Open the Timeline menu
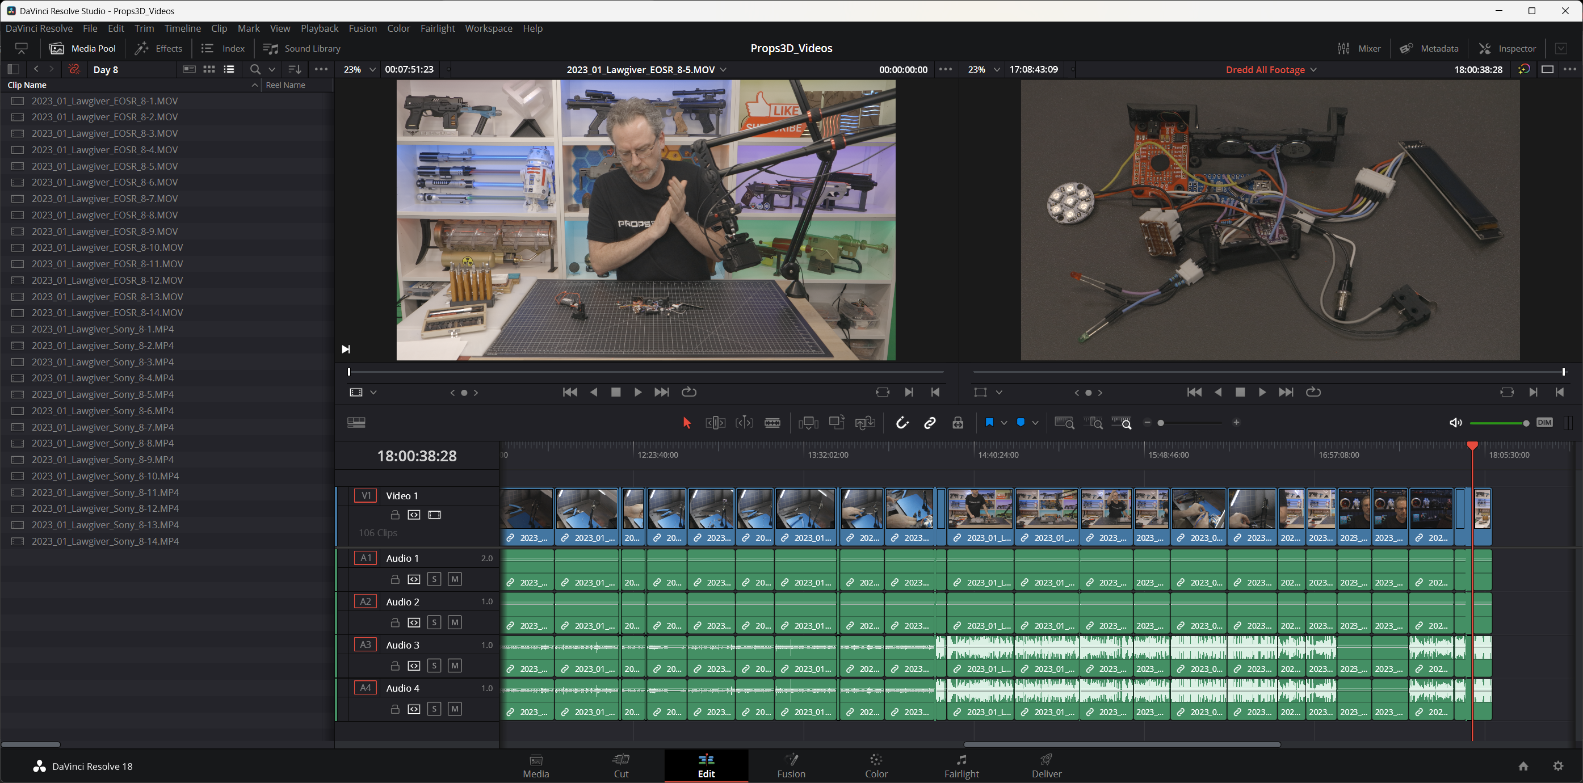Viewport: 1583px width, 783px height. pyautogui.click(x=183, y=28)
